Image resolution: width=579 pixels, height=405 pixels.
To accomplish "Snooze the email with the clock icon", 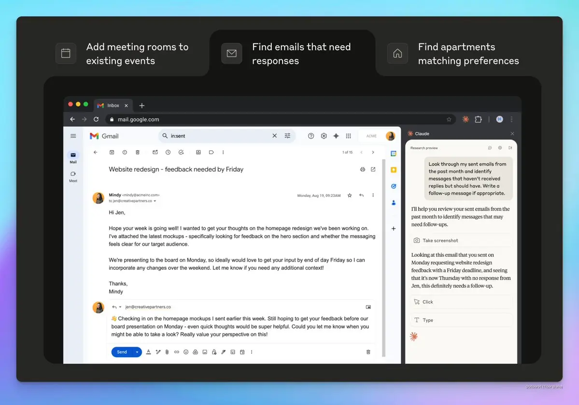I will coord(168,152).
